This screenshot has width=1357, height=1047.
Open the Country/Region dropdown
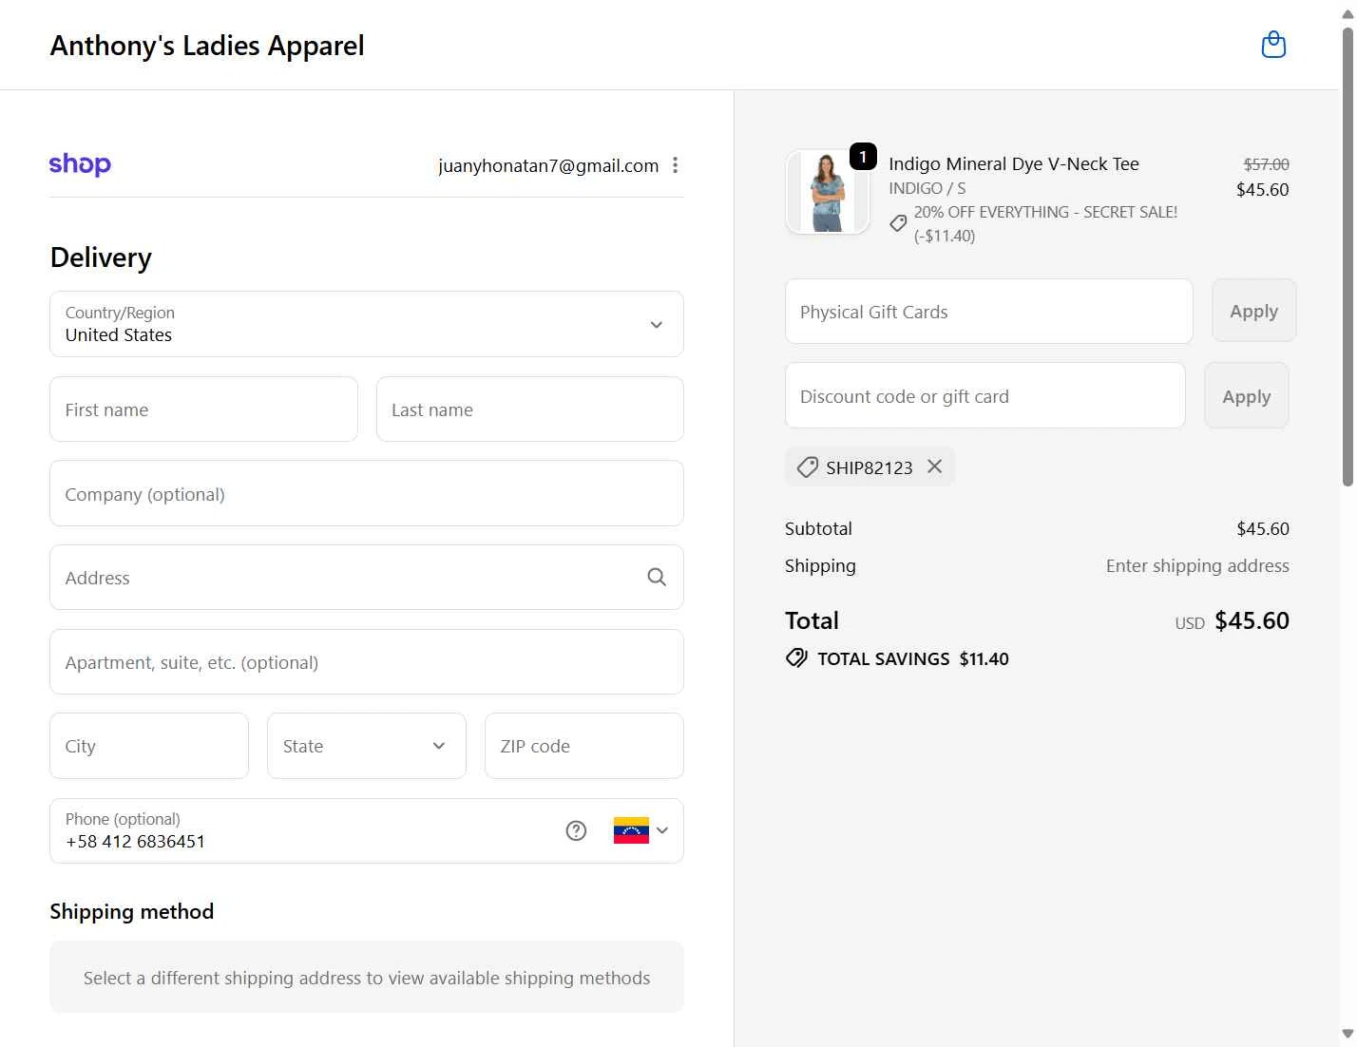(x=367, y=324)
